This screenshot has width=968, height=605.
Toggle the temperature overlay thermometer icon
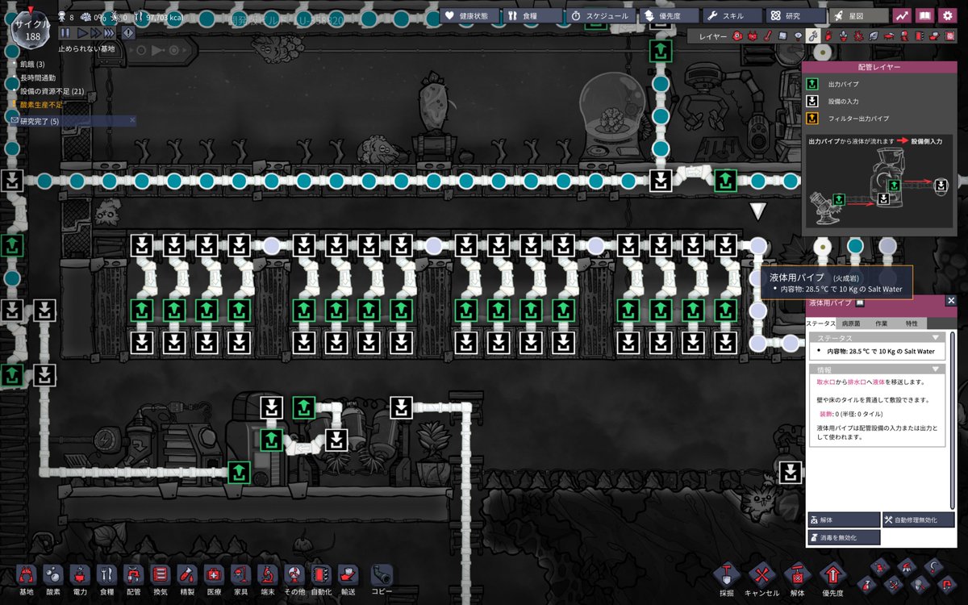coord(767,36)
